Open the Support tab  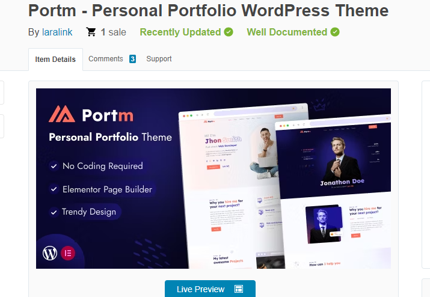(x=159, y=59)
